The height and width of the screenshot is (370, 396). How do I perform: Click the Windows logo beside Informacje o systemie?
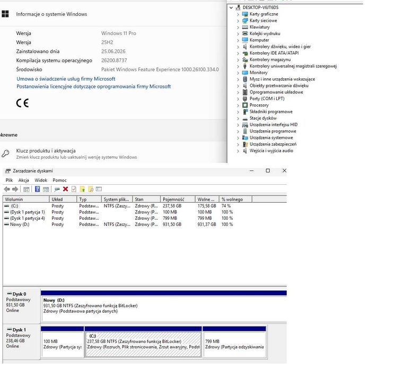pyautogui.click(x=5, y=14)
